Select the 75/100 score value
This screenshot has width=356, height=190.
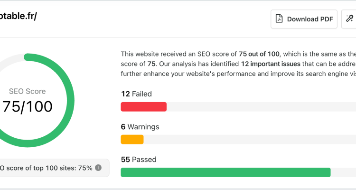point(27,106)
